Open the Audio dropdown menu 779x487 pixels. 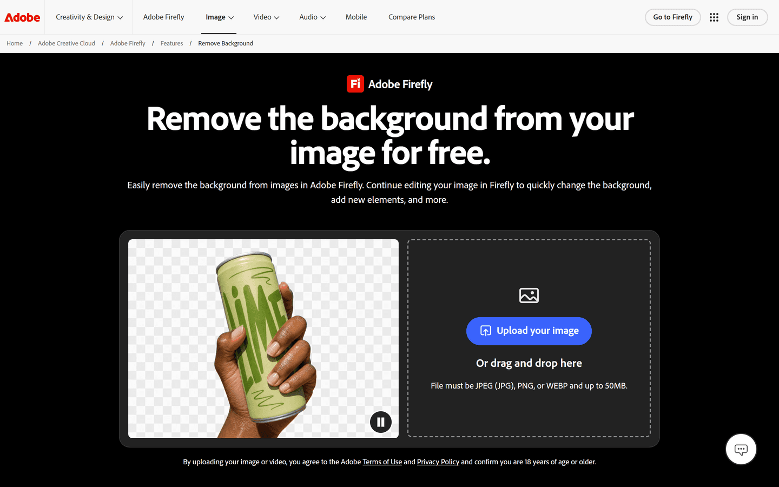pos(313,17)
